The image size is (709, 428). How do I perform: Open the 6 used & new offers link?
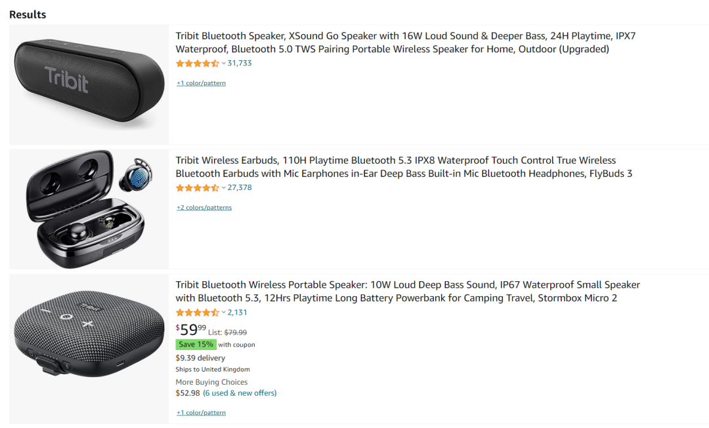[240, 393]
